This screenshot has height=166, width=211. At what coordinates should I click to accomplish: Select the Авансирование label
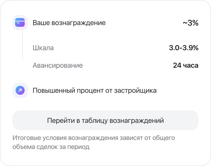58,65
